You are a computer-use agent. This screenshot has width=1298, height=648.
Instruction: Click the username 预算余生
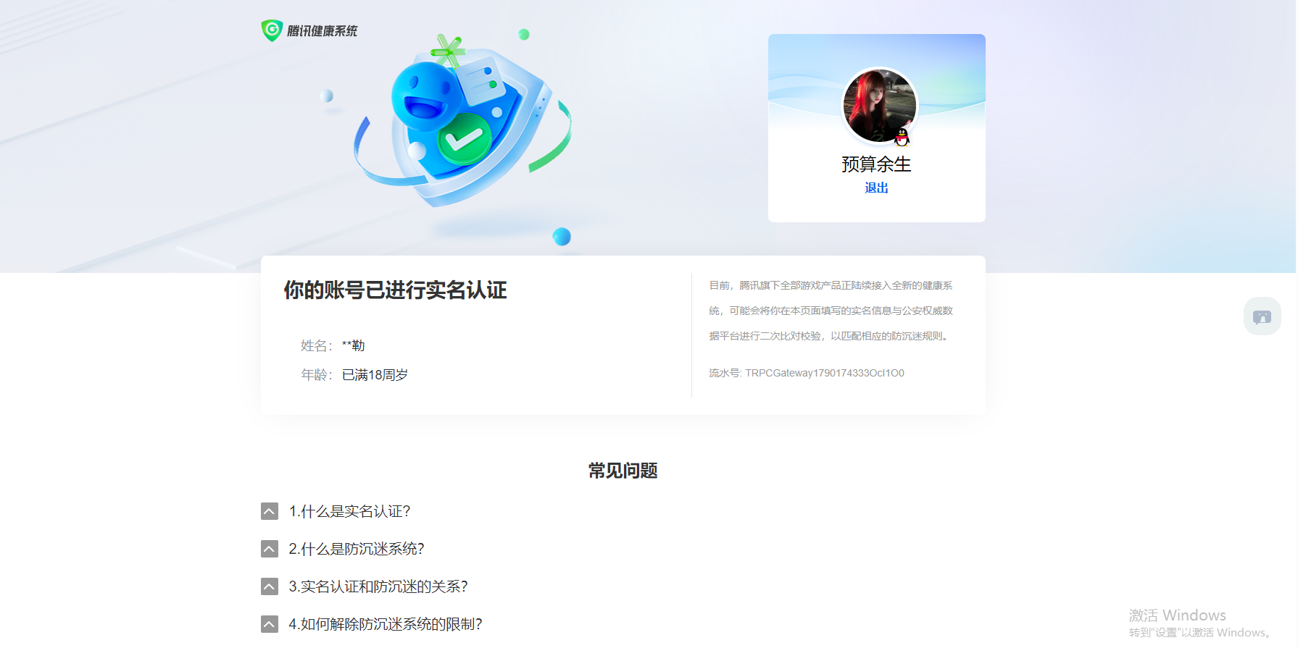click(876, 164)
